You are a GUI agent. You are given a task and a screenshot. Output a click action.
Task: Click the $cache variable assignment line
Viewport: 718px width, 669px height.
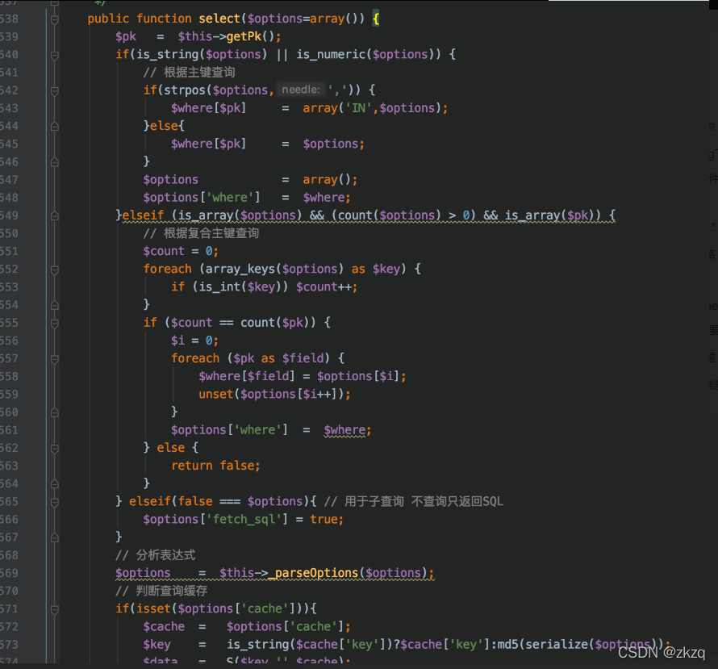click(x=247, y=626)
